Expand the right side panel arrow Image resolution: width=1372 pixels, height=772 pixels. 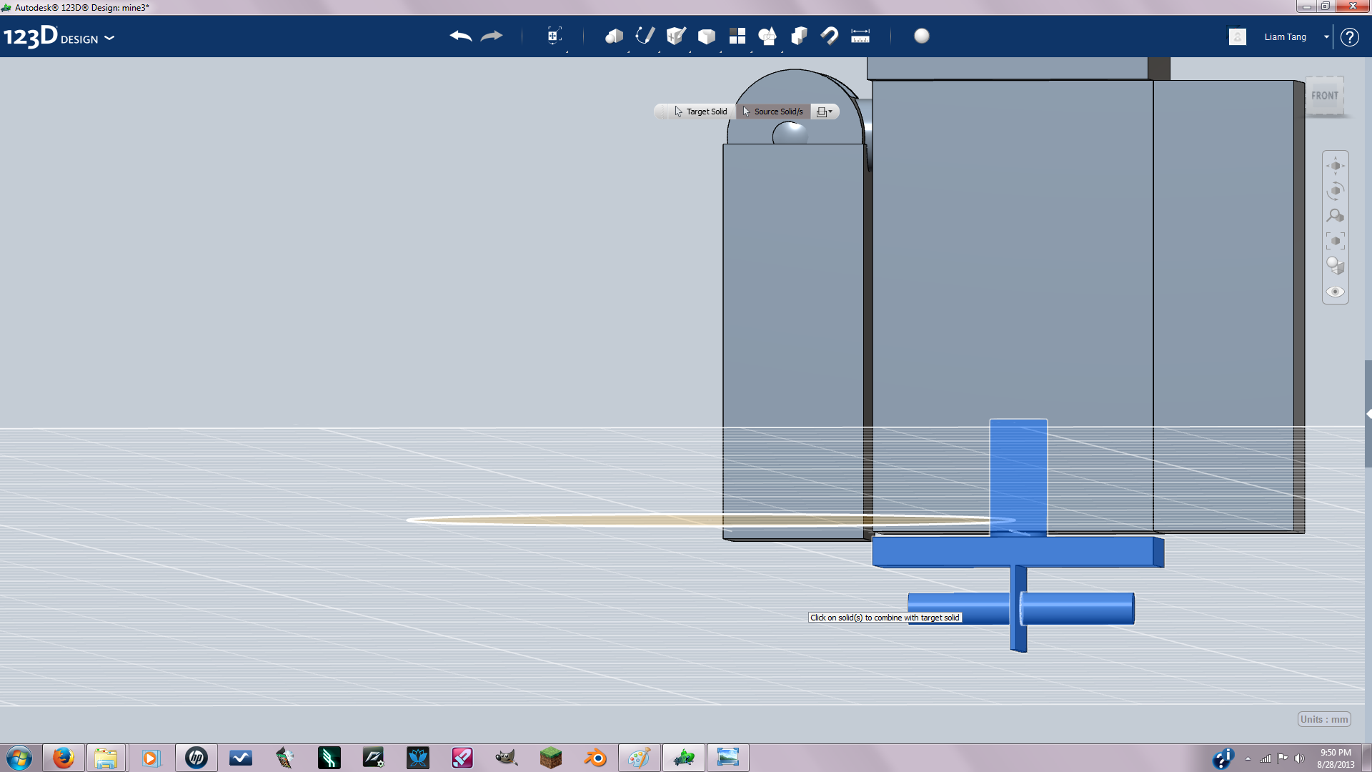point(1368,414)
